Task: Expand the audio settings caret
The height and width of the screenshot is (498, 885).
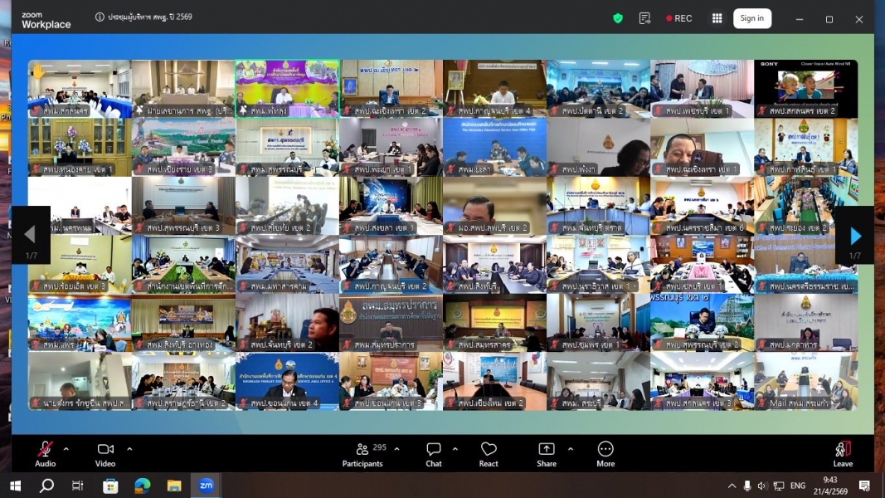Action: (66, 449)
